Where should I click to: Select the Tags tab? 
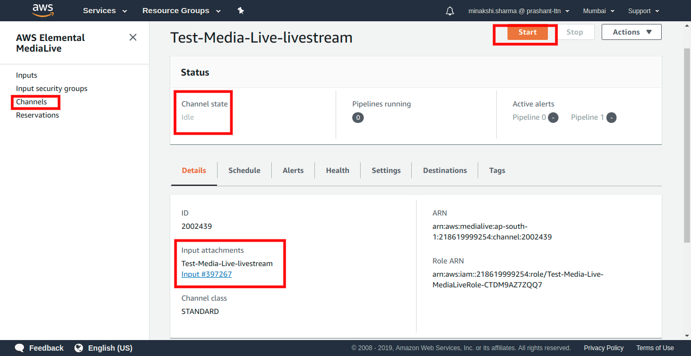click(x=497, y=170)
